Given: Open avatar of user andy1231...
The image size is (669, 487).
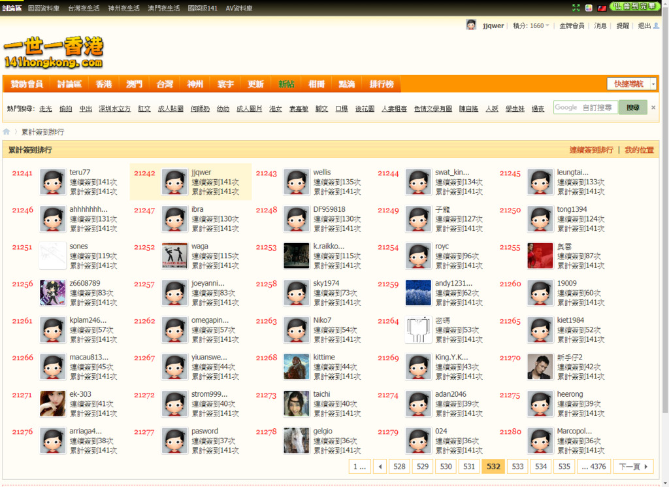Looking at the screenshot, I should pos(418,293).
